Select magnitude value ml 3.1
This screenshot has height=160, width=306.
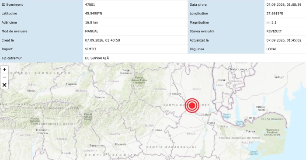271,22
